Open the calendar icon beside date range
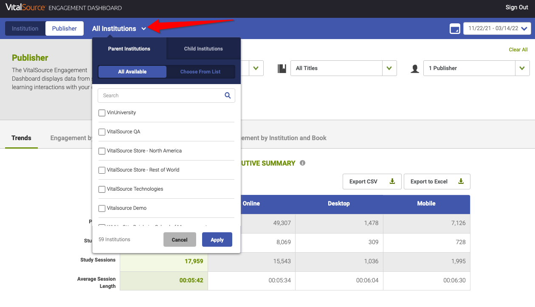The width and height of the screenshot is (535, 307). click(455, 29)
